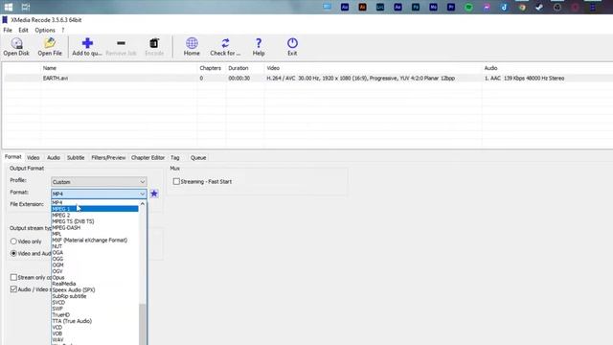Open Adobe Premiere Pro from the taskbar

coord(451,7)
